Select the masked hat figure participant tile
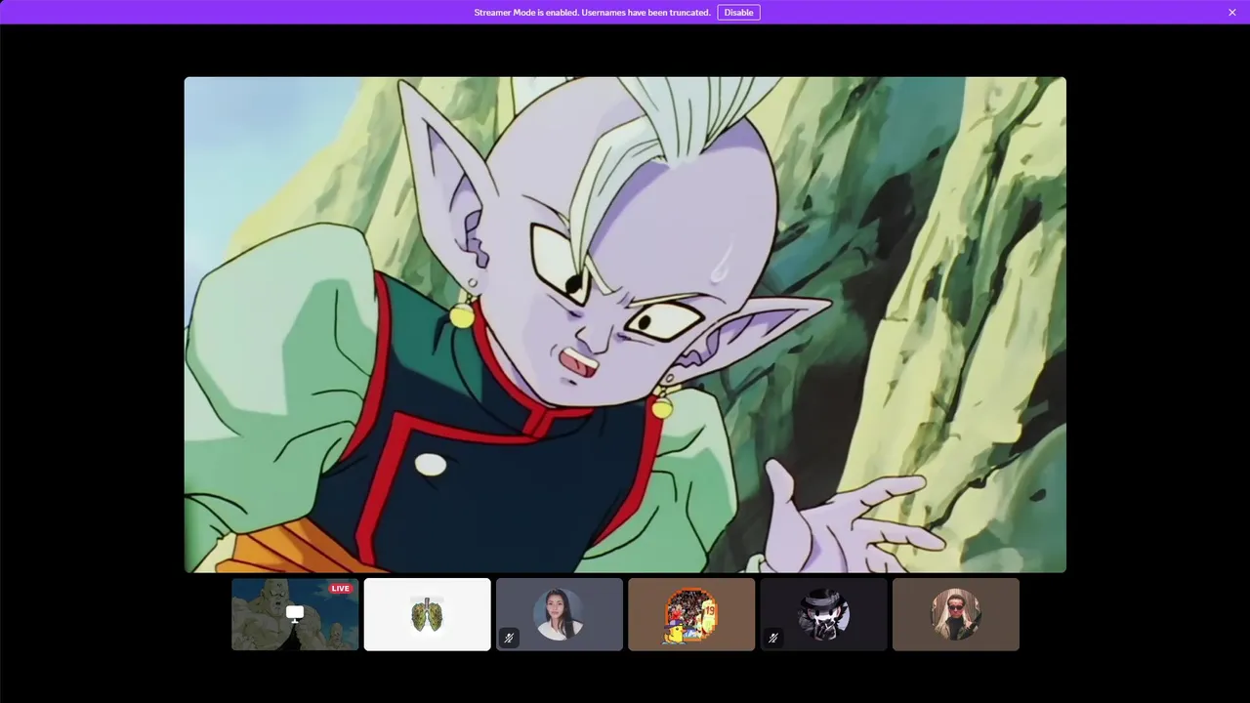The height and width of the screenshot is (703, 1250). click(x=823, y=614)
